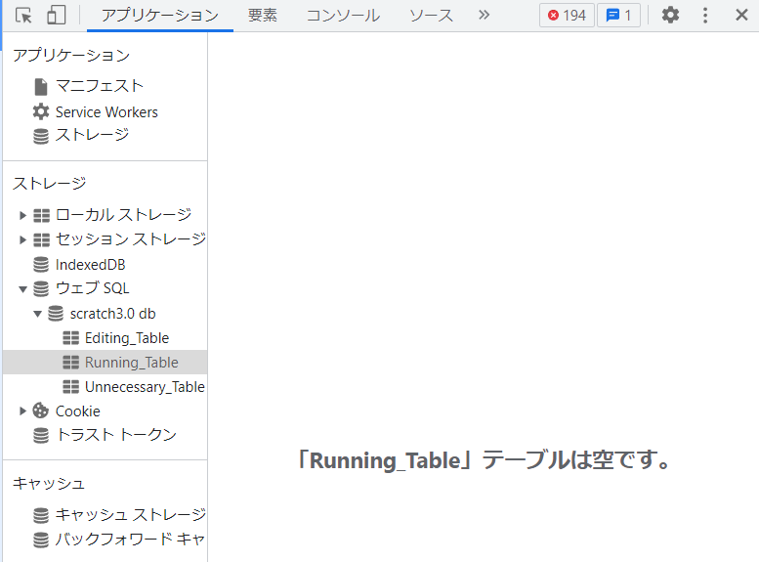Select セッション ストレージ label
Image resolution: width=759 pixels, height=562 pixels.
tap(131, 238)
